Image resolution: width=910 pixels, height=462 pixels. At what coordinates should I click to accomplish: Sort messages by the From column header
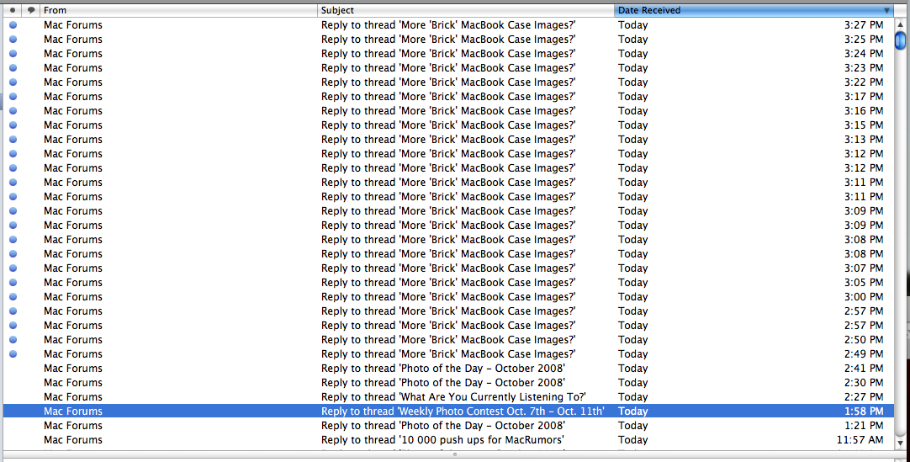click(179, 10)
